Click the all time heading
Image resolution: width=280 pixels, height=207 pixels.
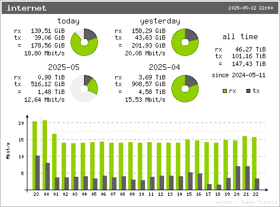(240, 36)
